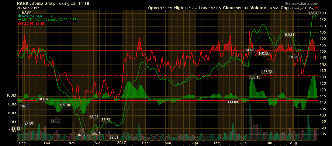Click the green MACD line legend icon
The height and width of the screenshot is (146, 332).
point(20,20)
